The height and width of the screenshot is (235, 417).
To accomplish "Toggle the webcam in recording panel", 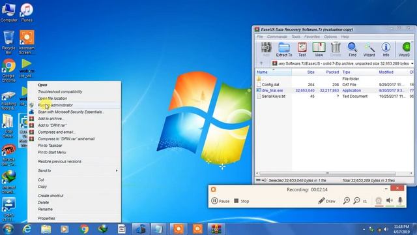I will tap(379, 201).
